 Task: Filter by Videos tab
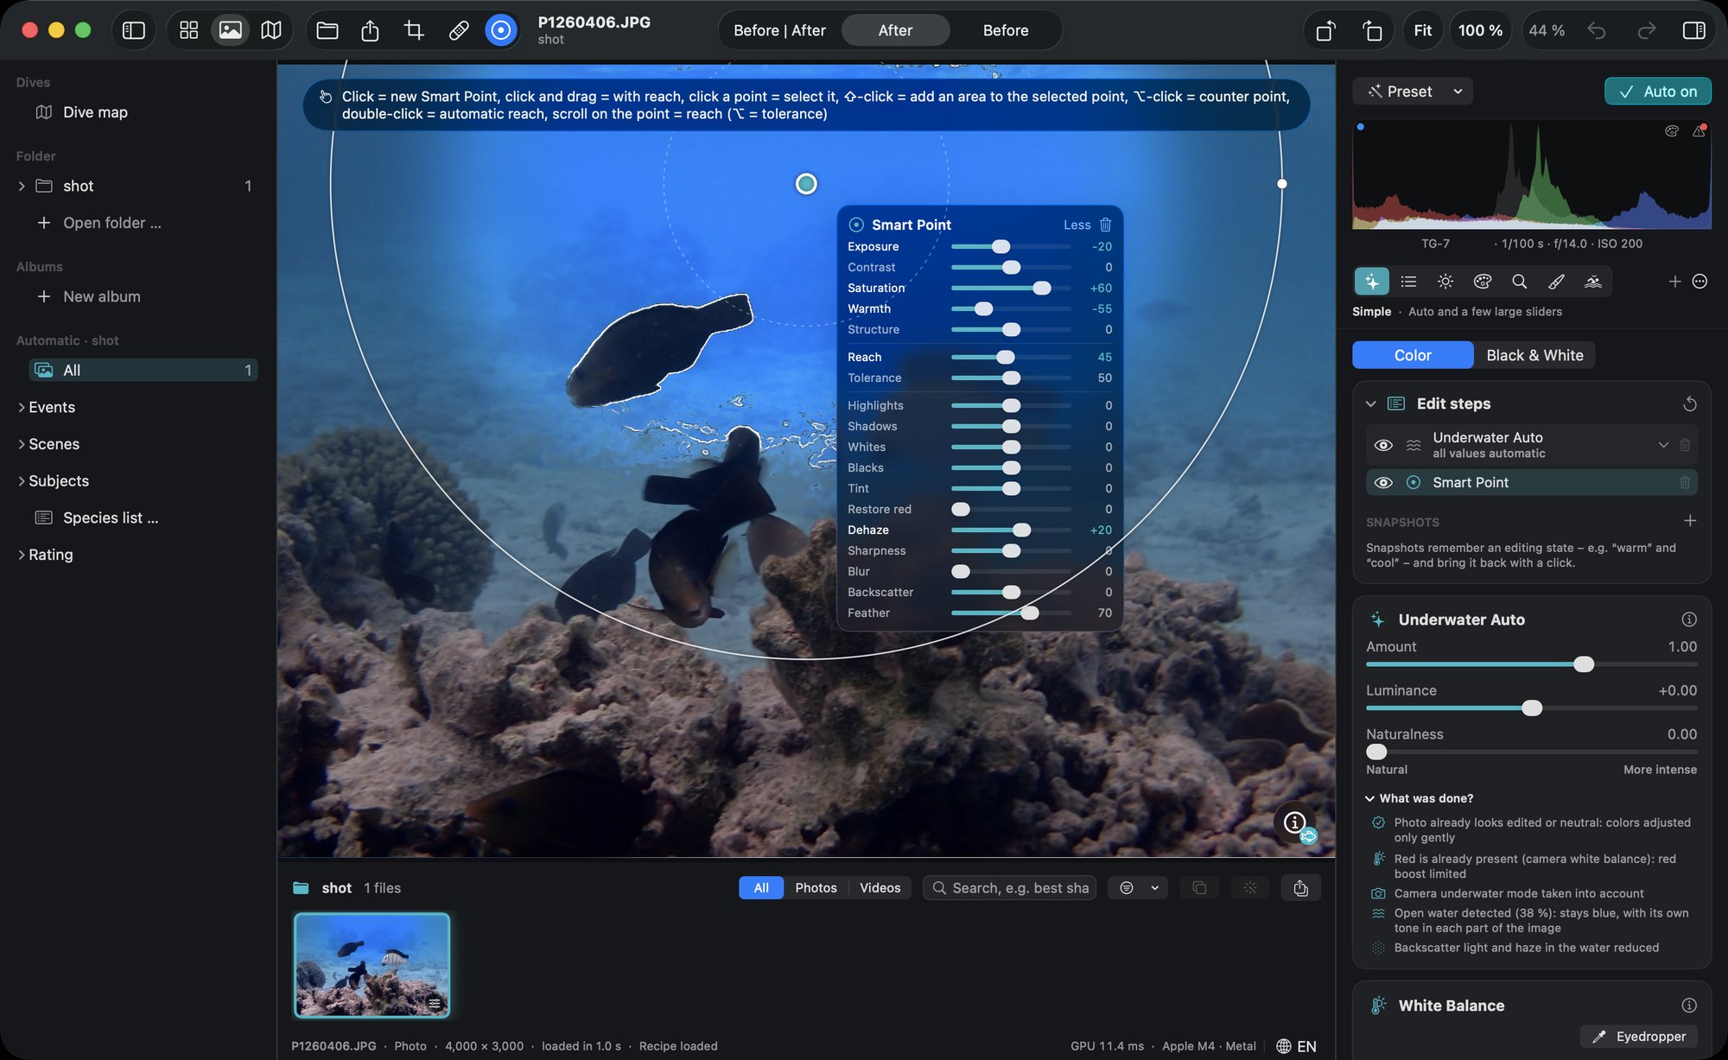880,888
